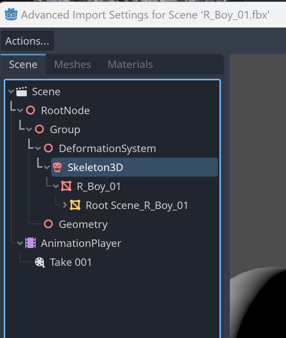Screen dimensions: 286x338
Task: Collapse the AnimationPlayer node
Action: (x=20, y=243)
